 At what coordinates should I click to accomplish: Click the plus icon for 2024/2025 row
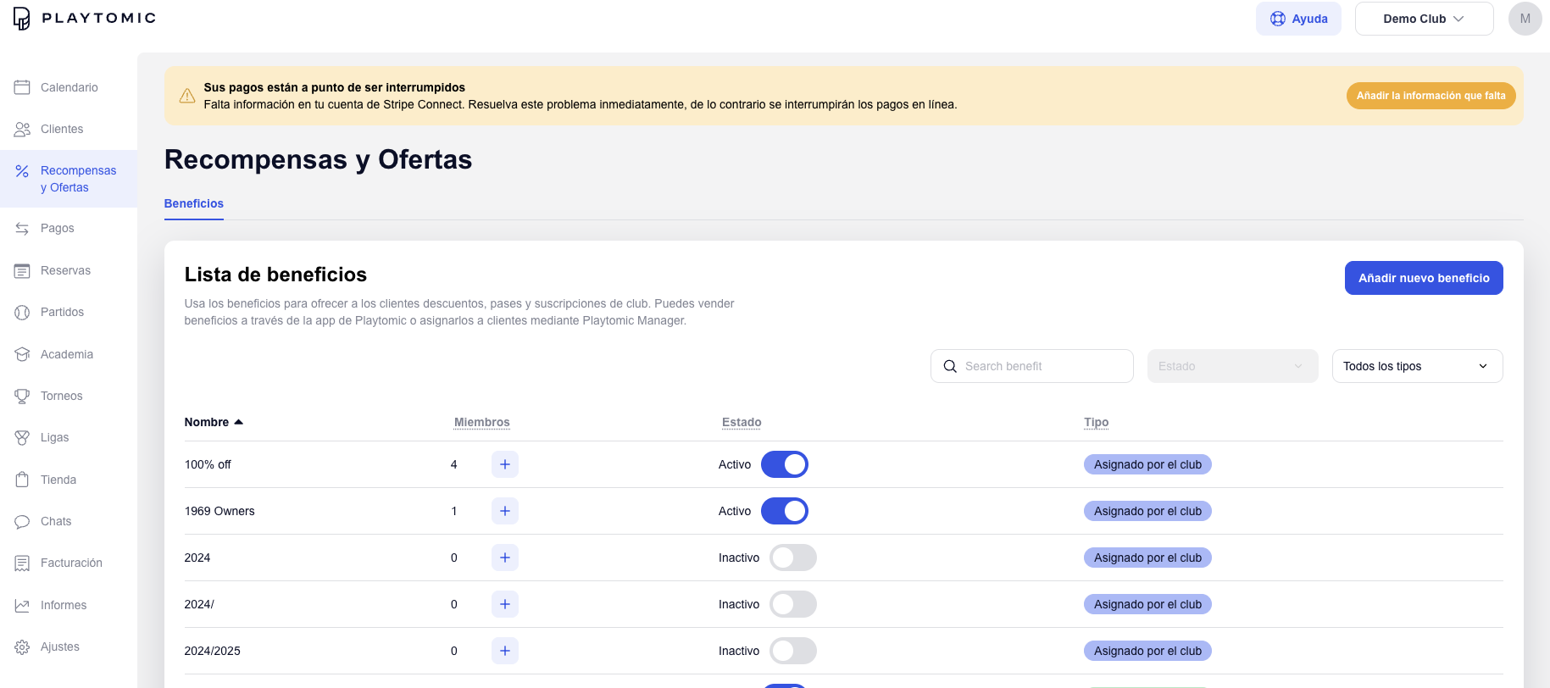504,651
